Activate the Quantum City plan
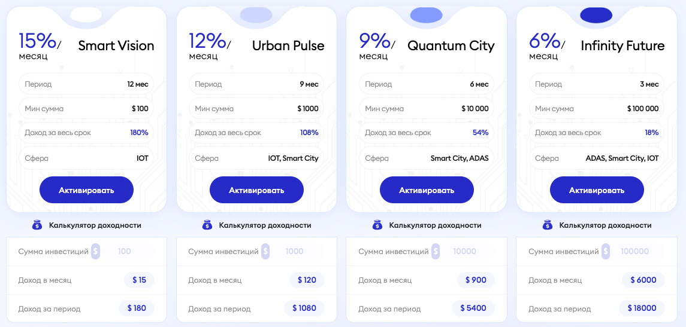This screenshot has width=686, height=327. pyautogui.click(x=427, y=190)
